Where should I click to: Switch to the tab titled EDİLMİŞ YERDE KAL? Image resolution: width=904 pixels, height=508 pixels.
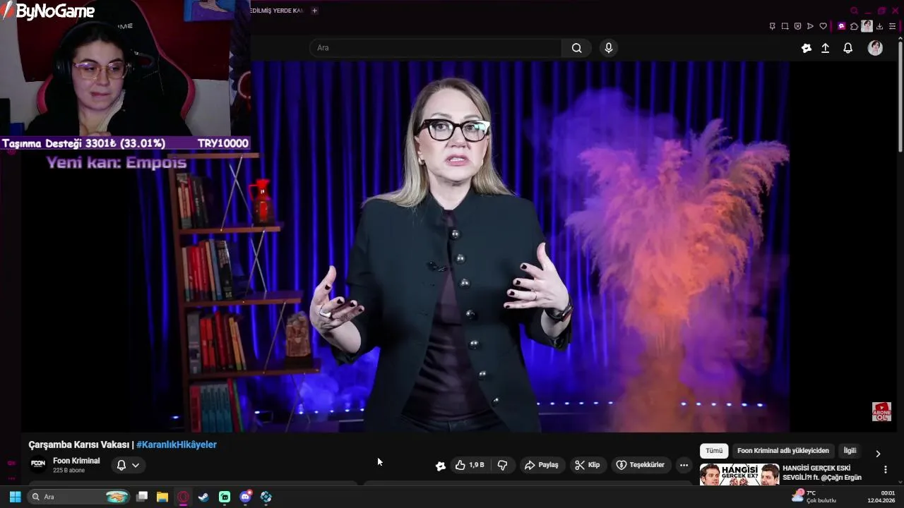[x=277, y=11]
